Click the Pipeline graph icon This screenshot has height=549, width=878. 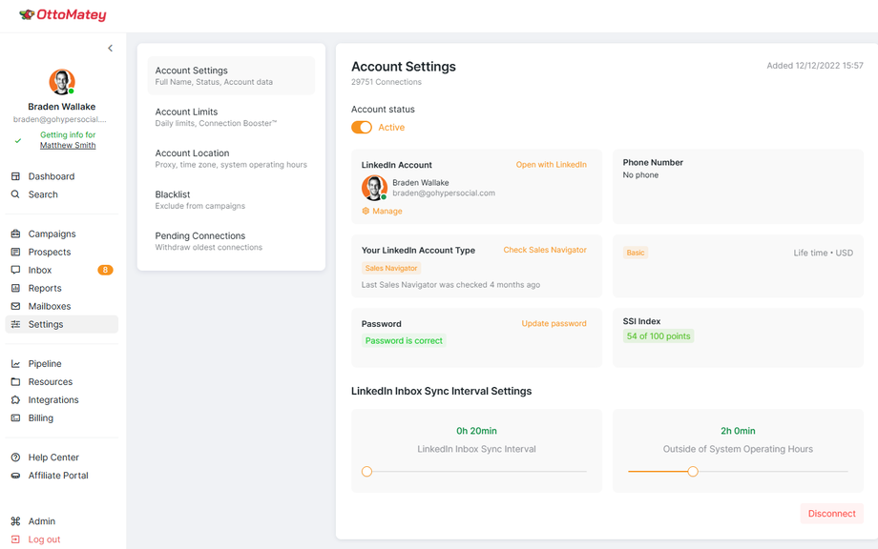pyautogui.click(x=15, y=363)
